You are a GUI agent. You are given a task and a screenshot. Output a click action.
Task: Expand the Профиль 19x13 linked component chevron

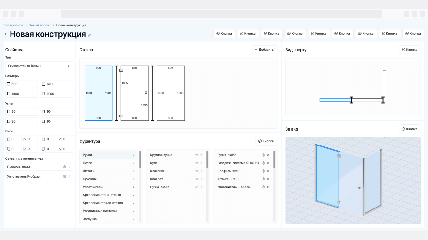click(x=70, y=167)
